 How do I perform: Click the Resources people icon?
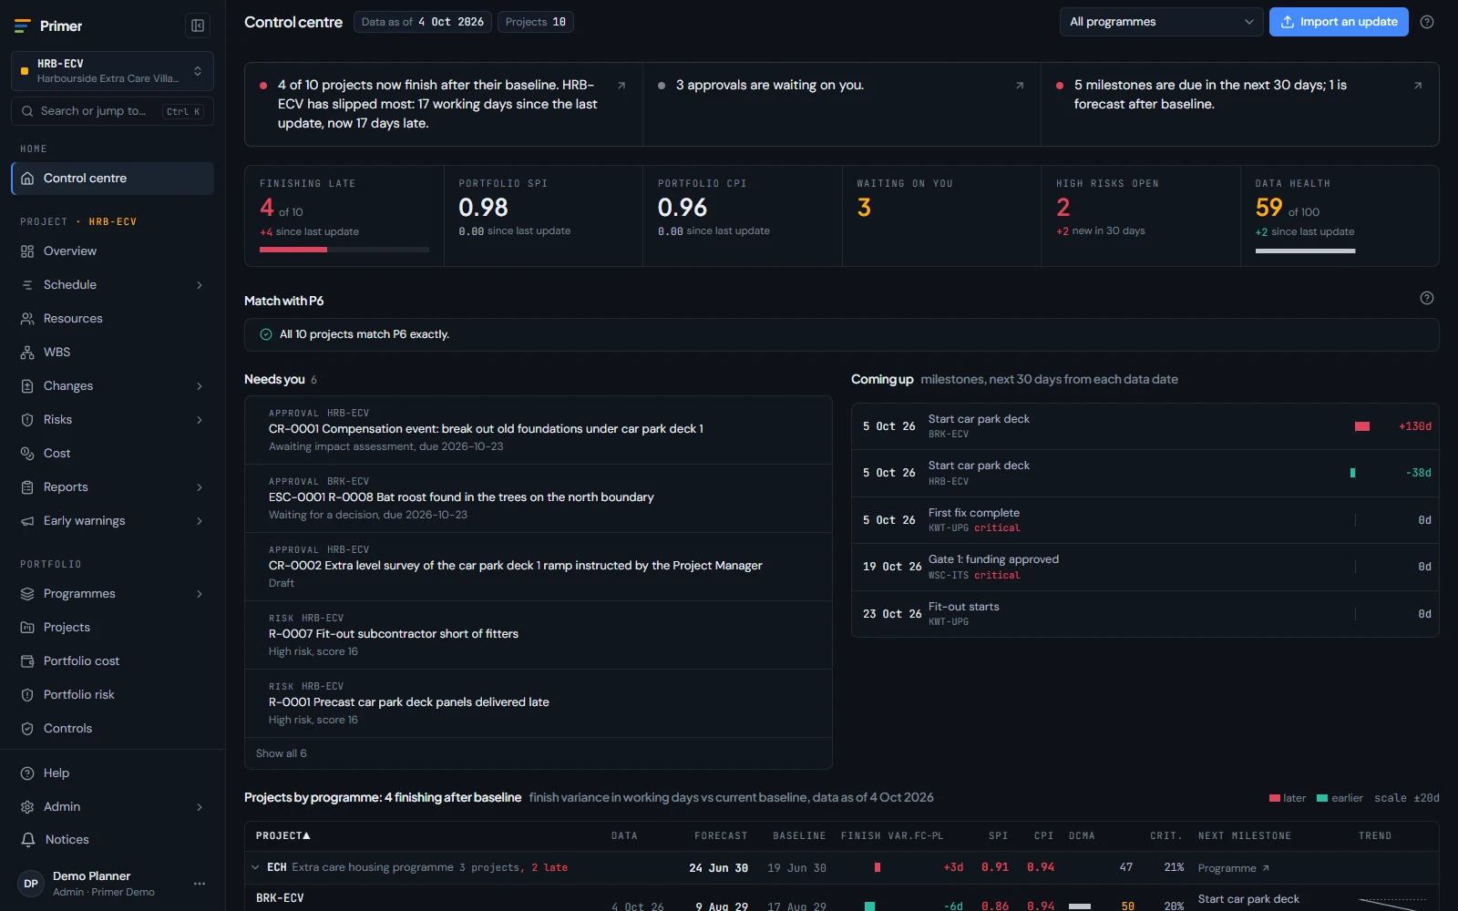[x=27, y=319]
